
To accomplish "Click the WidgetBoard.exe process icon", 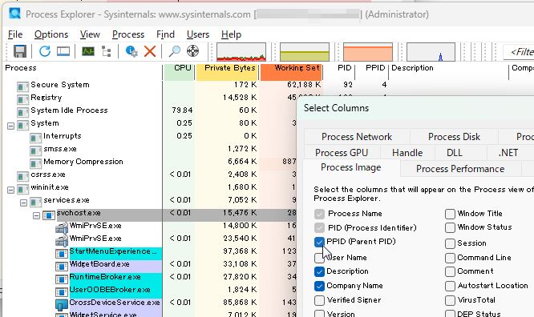I will tap(62, 267).
